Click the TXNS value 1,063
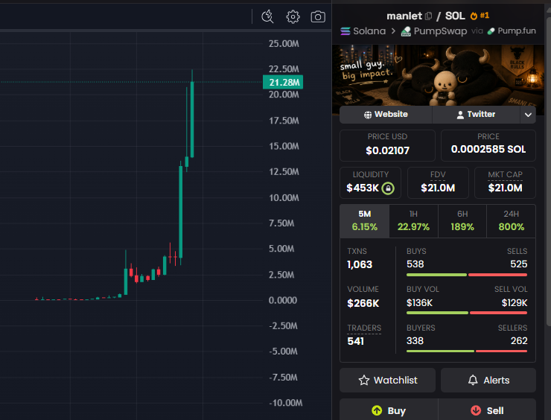551x420 pixels. pos(360,264)
